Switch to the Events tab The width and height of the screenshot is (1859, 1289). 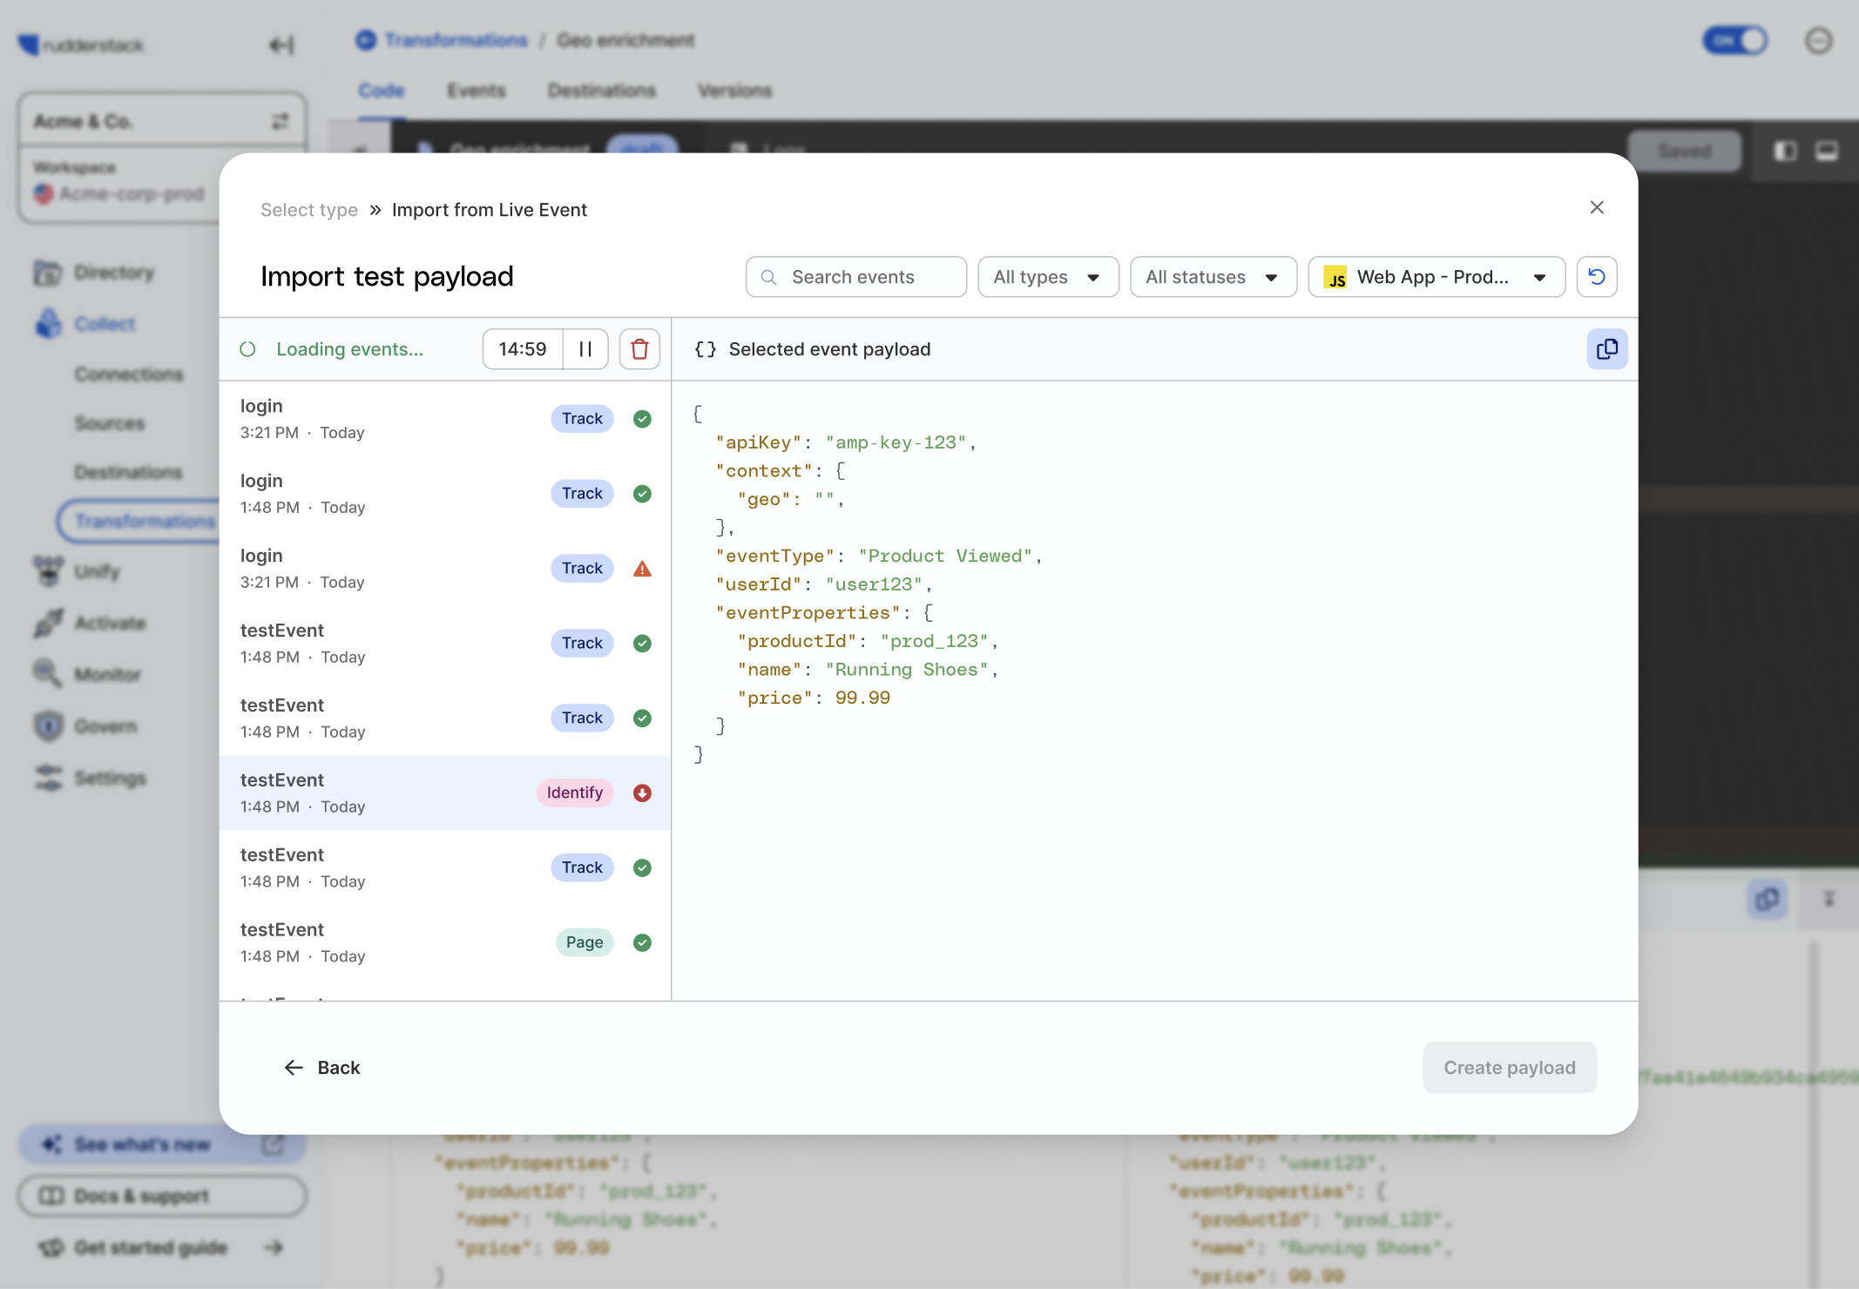tap(476, 91)
